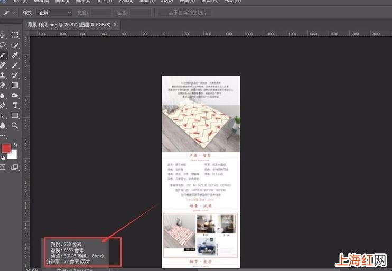Open the 文字(Y) menu
The height and width of the screenshot is (271, 392).
click(105, 1)
